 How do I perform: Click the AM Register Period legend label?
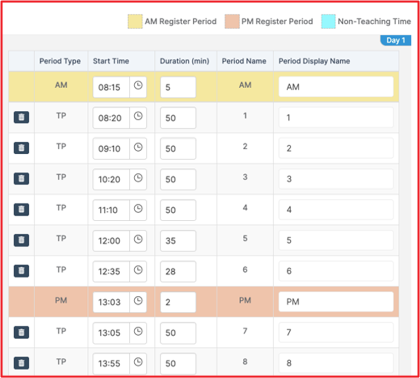181,21
